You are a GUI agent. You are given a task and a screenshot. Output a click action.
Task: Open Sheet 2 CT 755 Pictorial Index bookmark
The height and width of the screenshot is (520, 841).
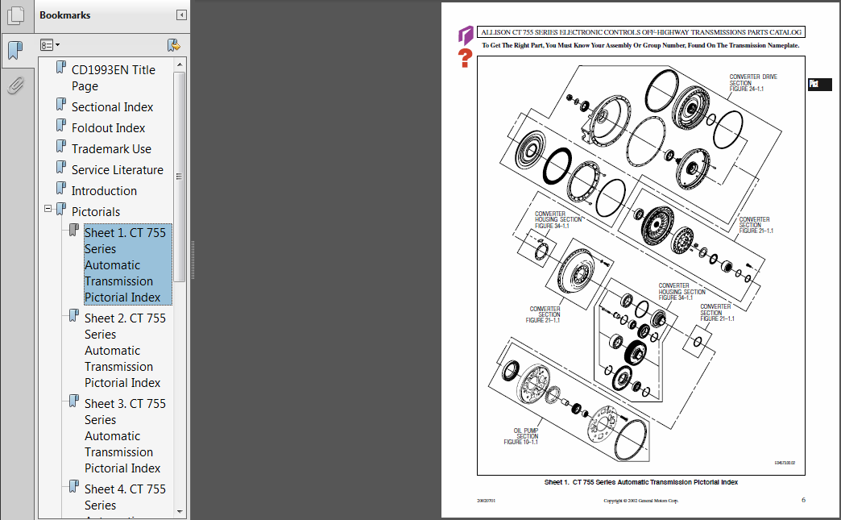[125, 350]
